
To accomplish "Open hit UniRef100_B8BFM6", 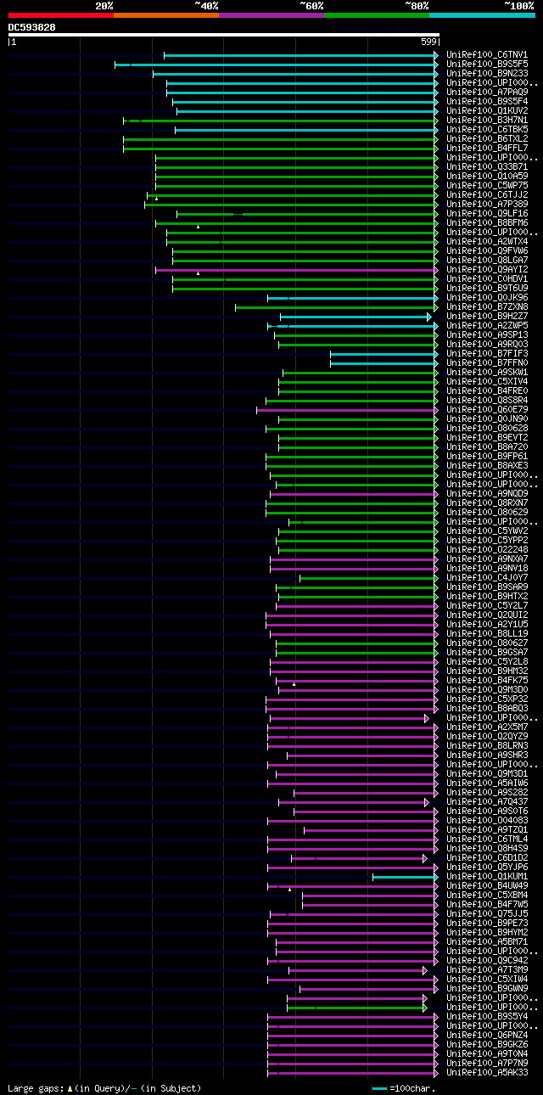I will pyautogui.click(x=487, y=223).
